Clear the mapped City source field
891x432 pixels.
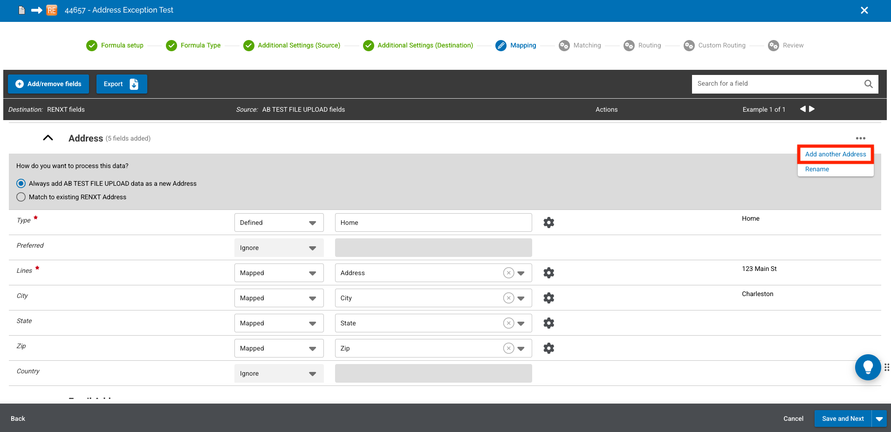508,298
